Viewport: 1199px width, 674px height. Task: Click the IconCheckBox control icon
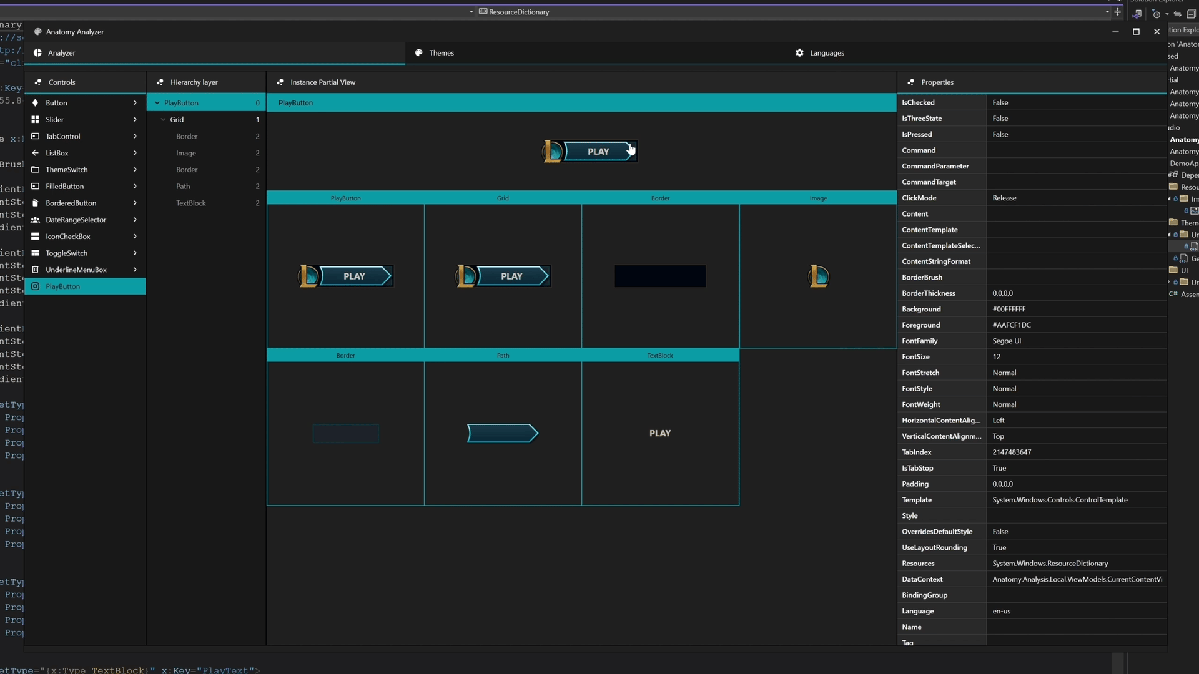(x=35, y=237)
